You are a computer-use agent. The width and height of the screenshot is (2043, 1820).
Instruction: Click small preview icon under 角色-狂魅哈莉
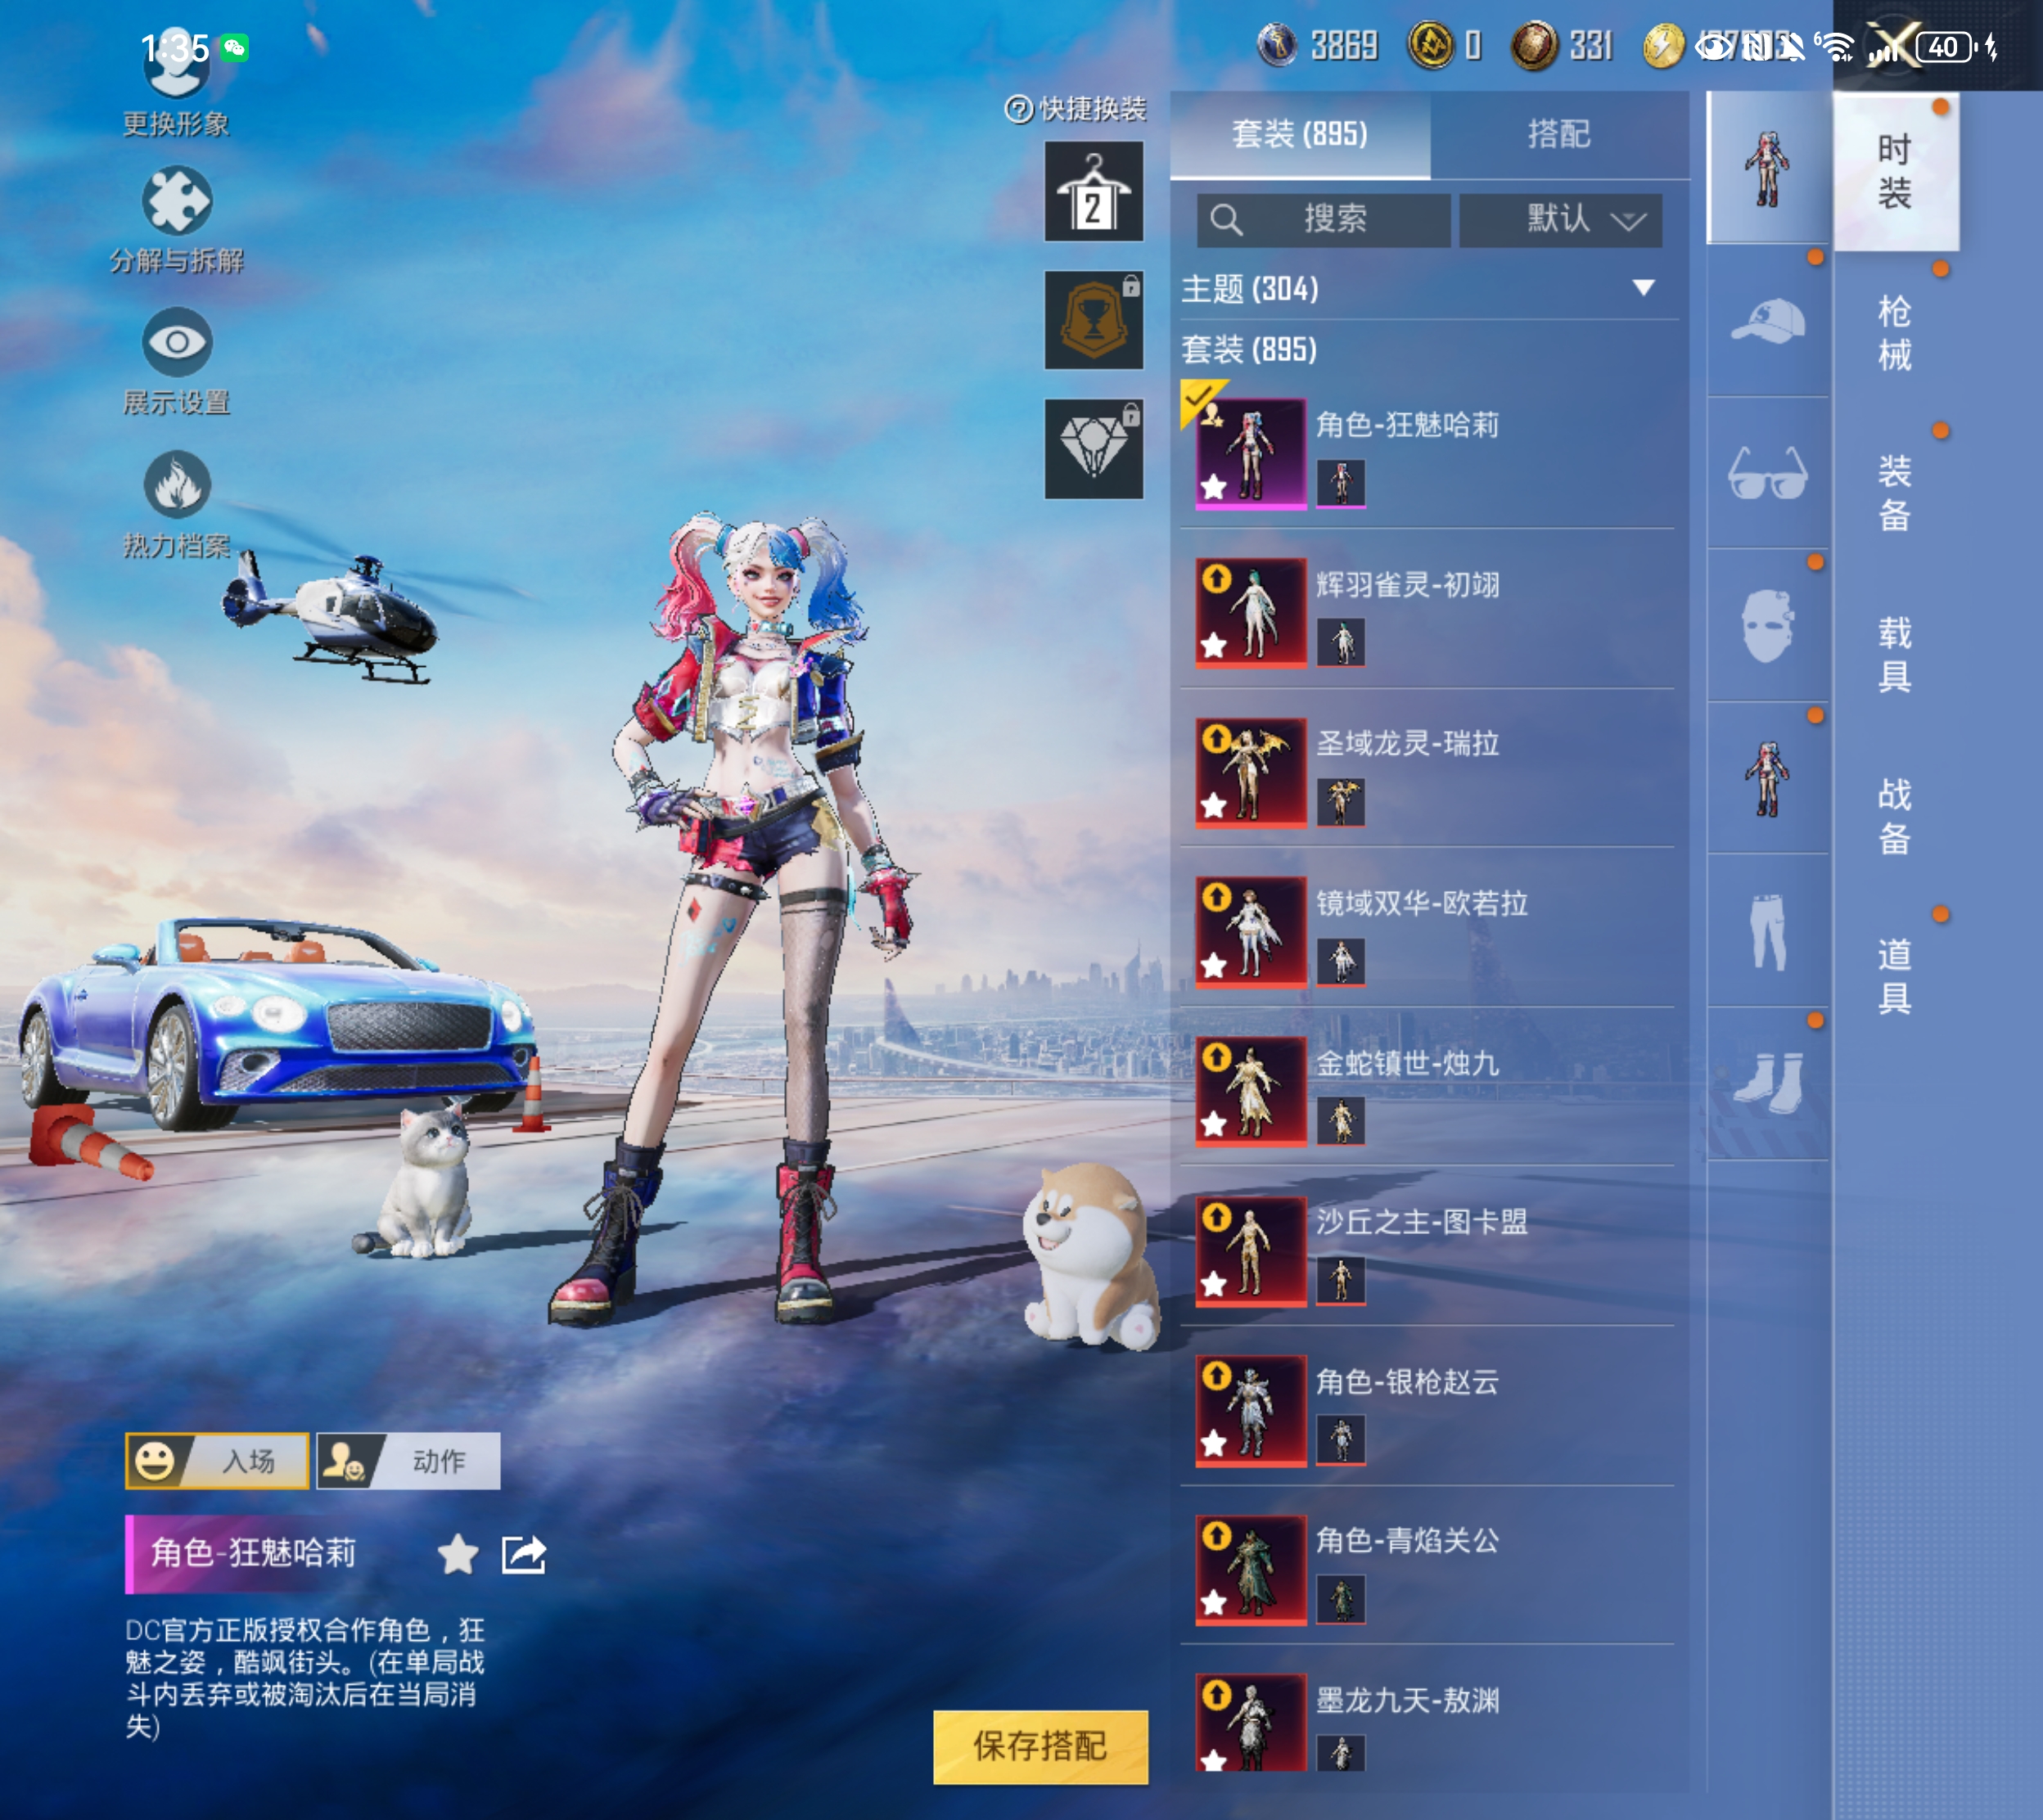pos(1341,483)
